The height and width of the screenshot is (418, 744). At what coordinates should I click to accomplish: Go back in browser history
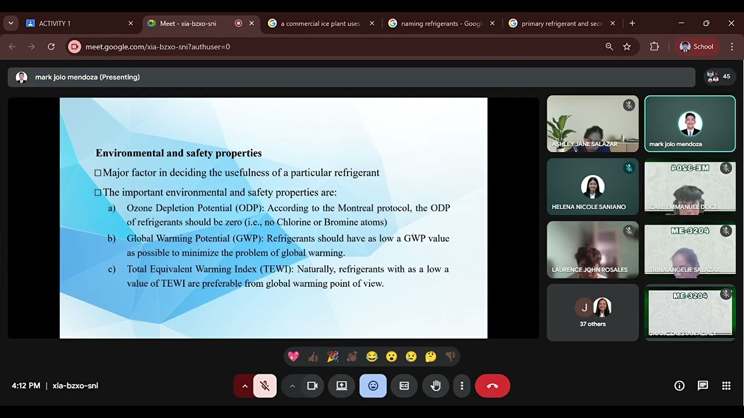tap(12, 46)
